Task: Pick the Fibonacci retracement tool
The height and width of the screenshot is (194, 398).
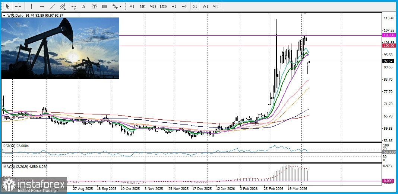Action: [73, 6]
